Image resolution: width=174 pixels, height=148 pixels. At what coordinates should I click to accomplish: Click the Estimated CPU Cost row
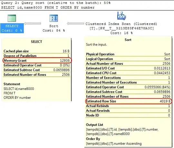point(128,73)
